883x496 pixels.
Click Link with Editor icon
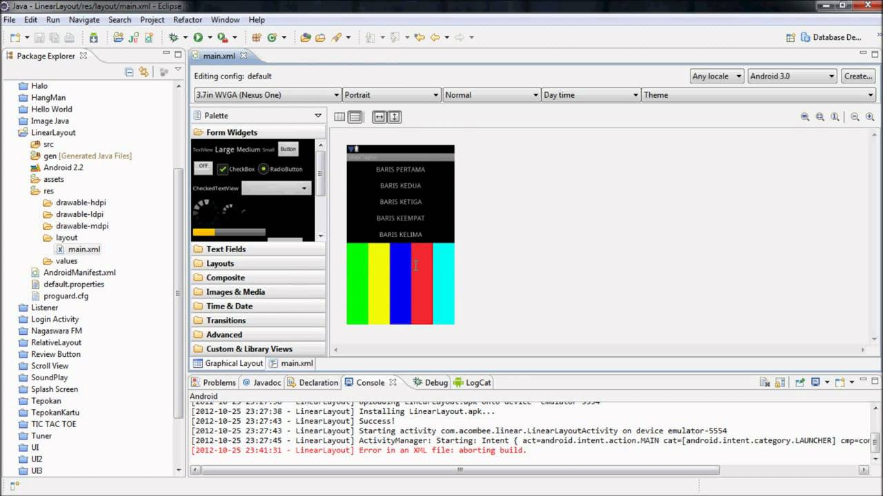(x=143, y=72)
